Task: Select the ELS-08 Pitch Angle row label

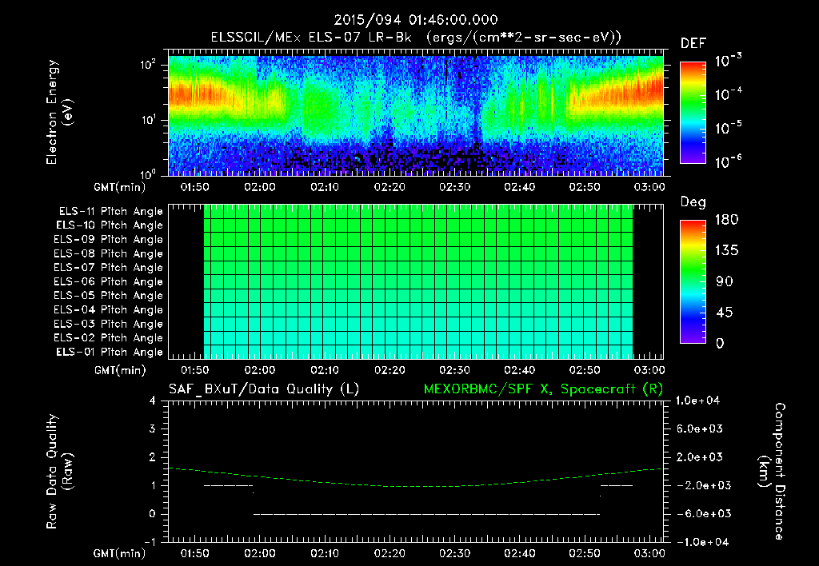Action: (109, 253)
